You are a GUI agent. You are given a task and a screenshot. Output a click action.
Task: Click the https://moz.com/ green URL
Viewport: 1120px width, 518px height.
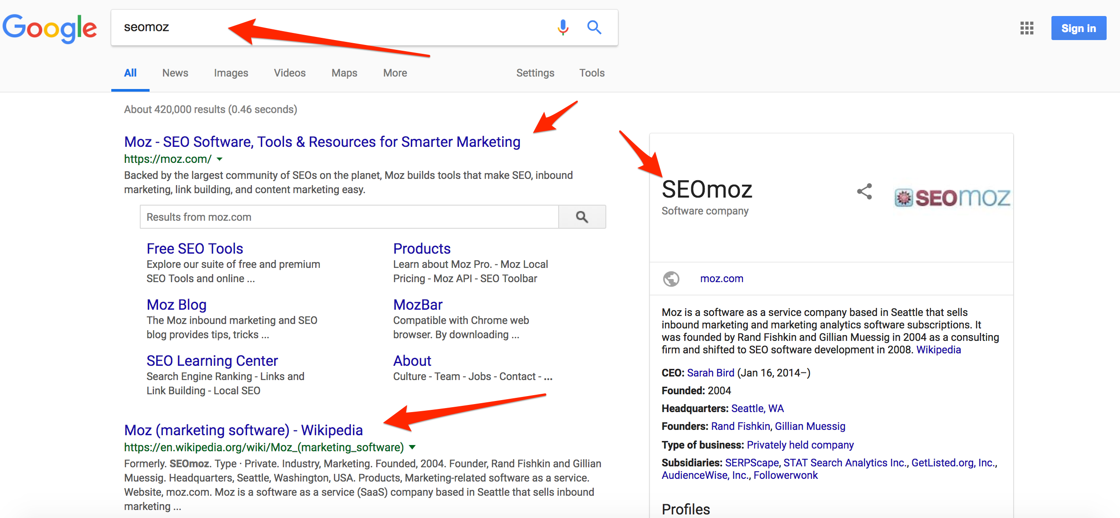tap(168, 159)
